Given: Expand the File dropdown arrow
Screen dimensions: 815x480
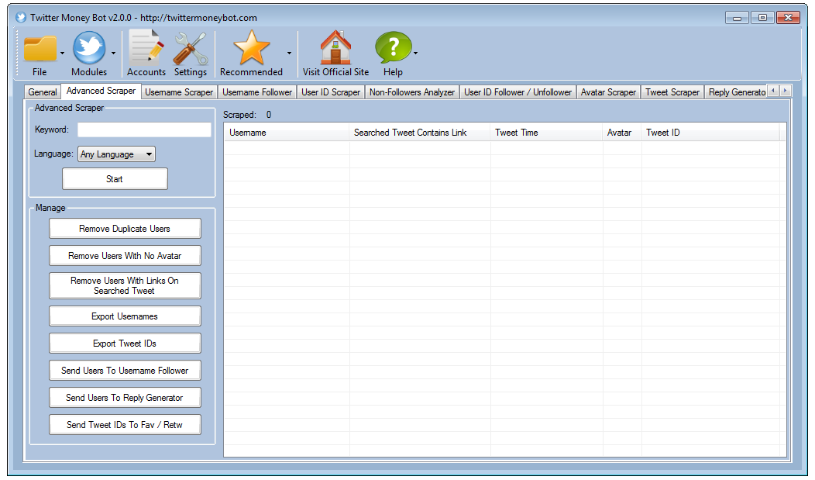Looking at the screenshot, I should pos(62,53).
